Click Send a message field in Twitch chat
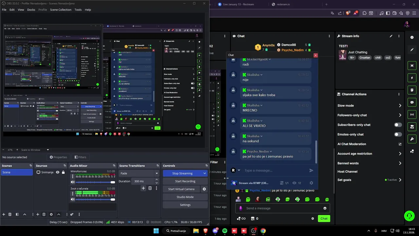The image size is (419, 236). tap(283, 208)
